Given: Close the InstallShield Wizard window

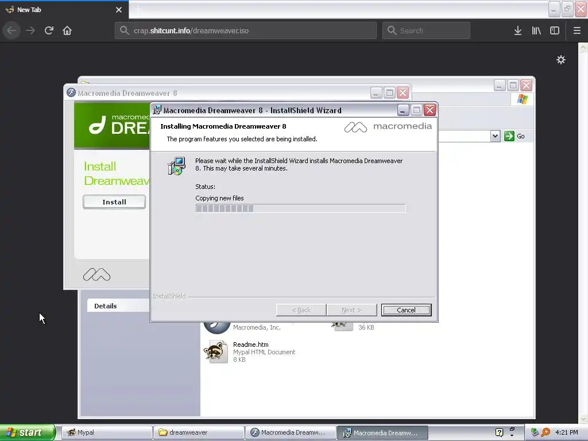Looking at the screenshot, I should coord(430,110).
